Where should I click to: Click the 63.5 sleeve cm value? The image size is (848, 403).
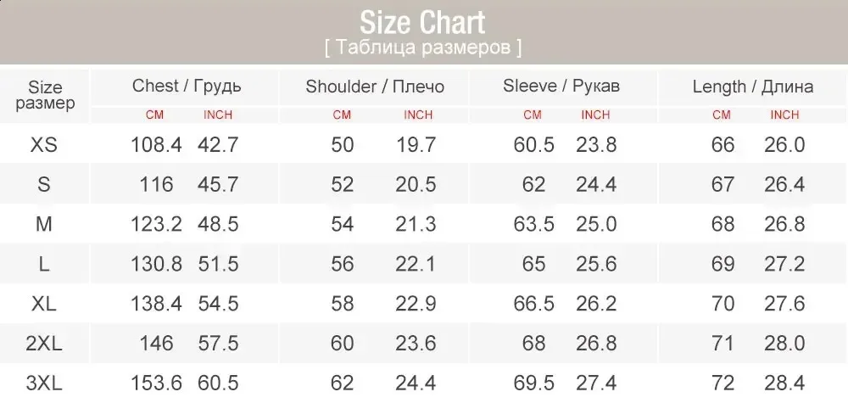(534, 224)
